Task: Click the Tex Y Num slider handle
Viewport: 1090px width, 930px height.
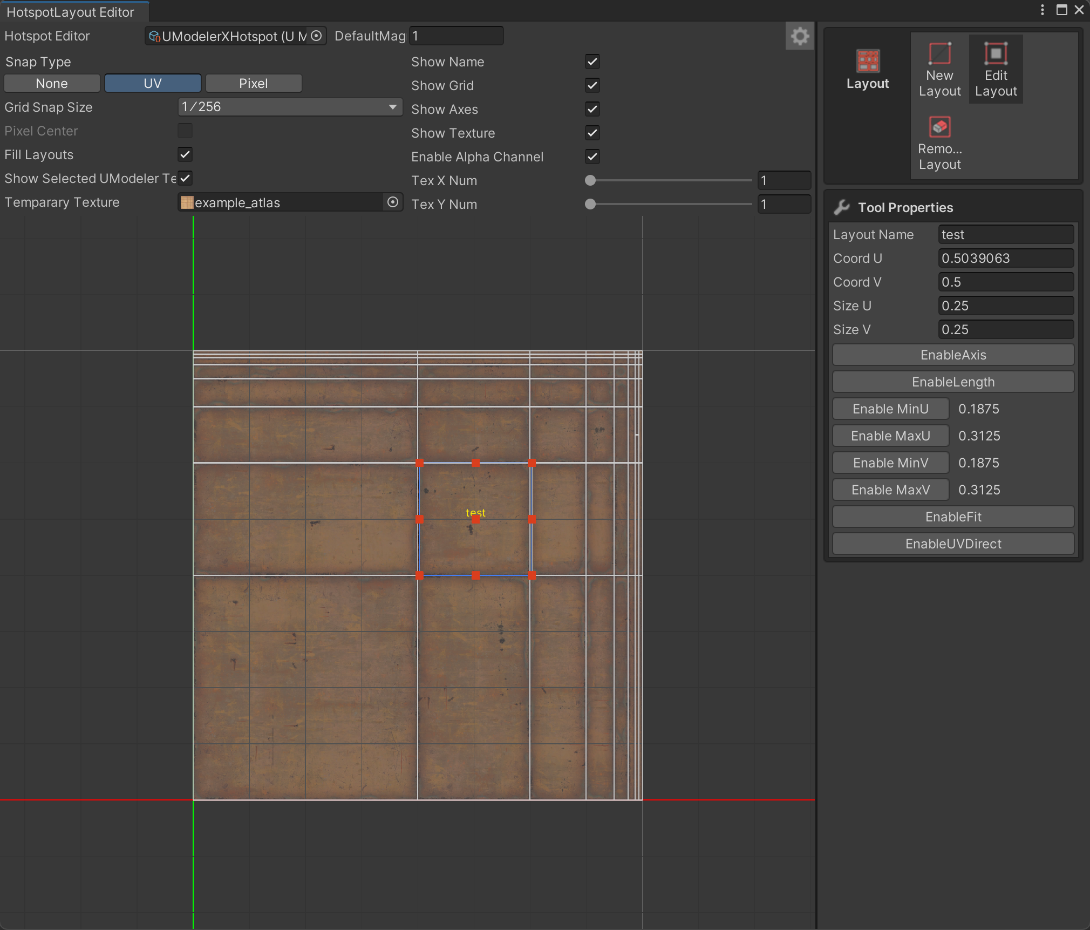Action: click(590, 204)
